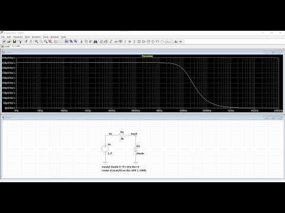Click the Paste toolbar icon
The image size is (285, 213).
(x=91, y=41)
